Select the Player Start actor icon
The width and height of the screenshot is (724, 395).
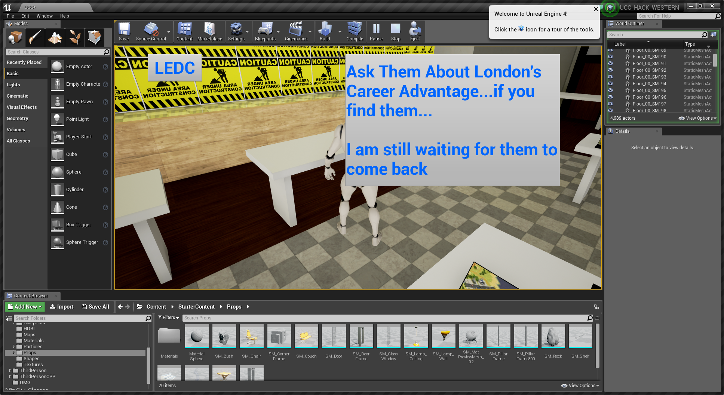click(57, 137)
